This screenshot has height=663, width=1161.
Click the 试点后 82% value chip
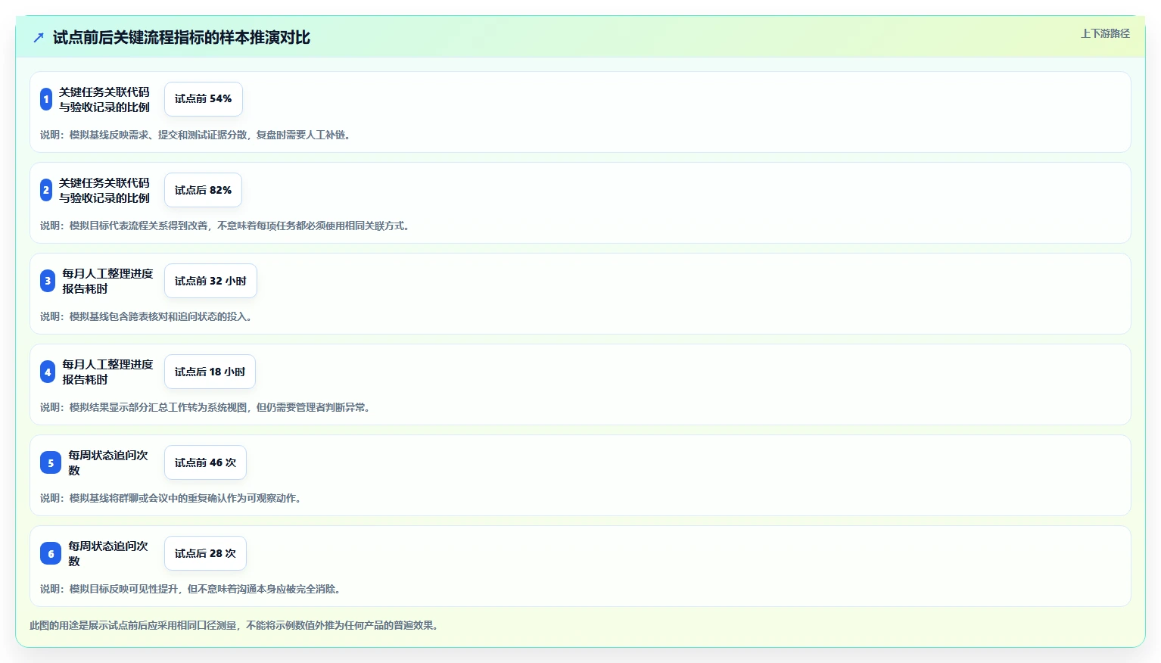[204, 190]
